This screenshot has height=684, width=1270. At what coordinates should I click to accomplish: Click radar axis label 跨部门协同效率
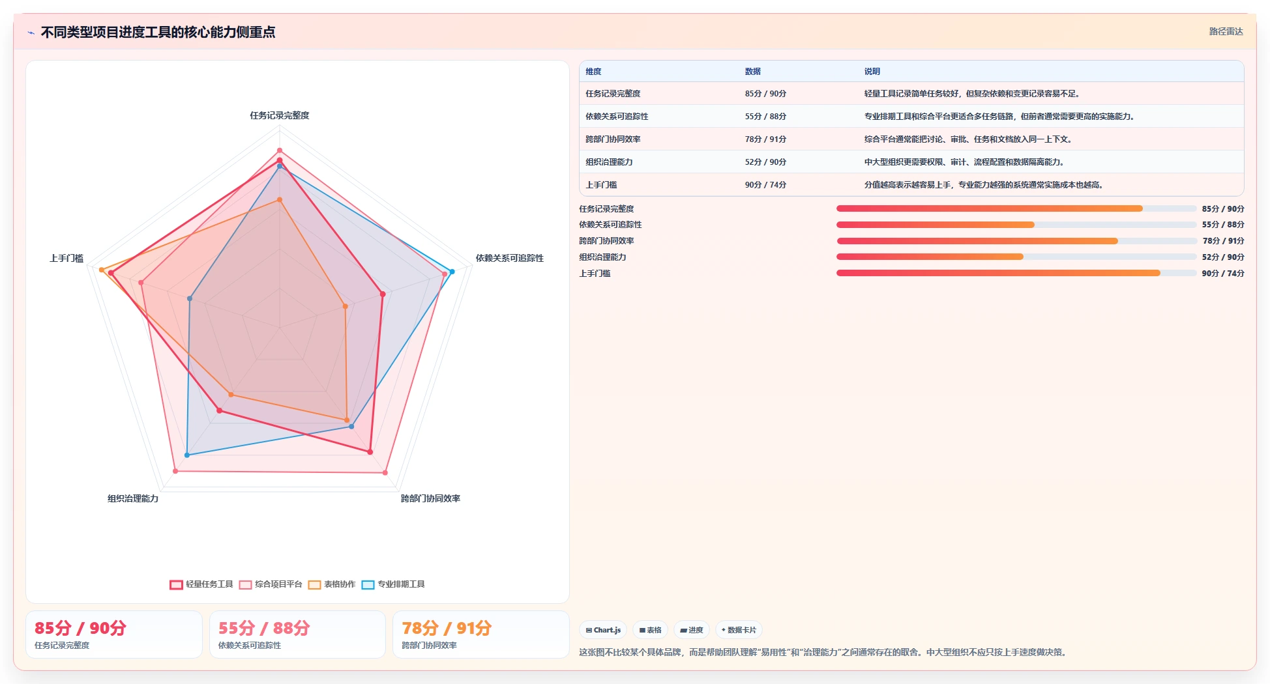point(430,498)
